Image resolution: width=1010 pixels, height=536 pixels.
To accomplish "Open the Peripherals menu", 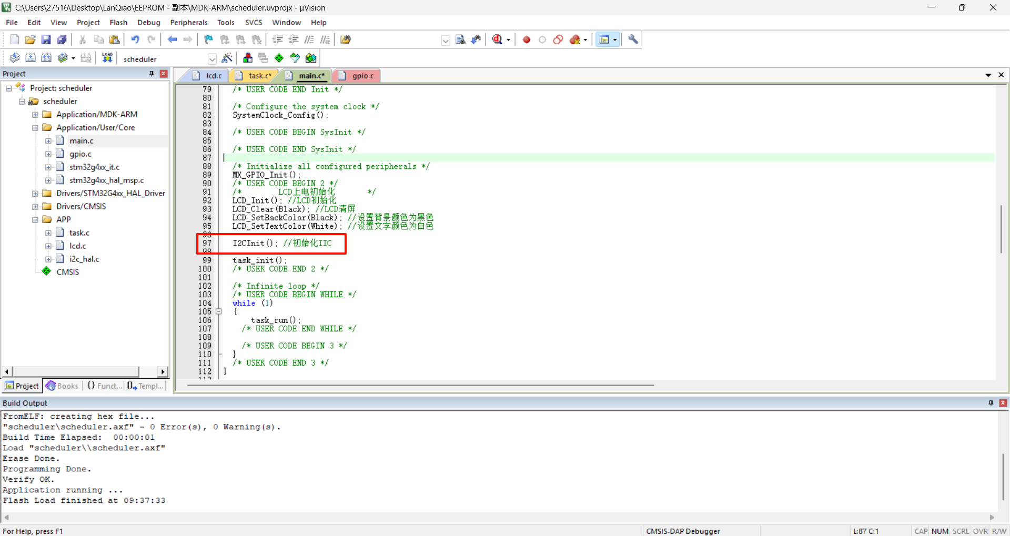I will pos(188,23).
